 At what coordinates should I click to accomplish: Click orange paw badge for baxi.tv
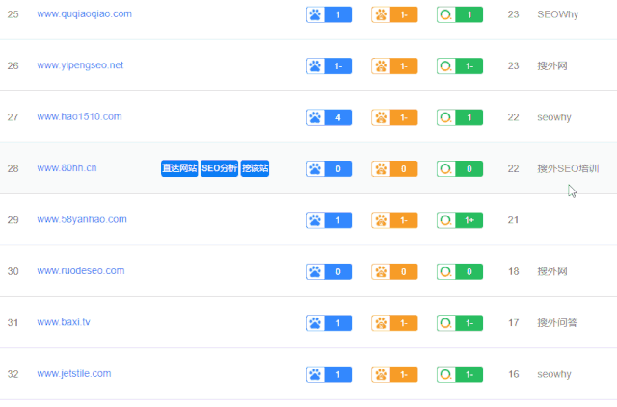click(394, 323)
